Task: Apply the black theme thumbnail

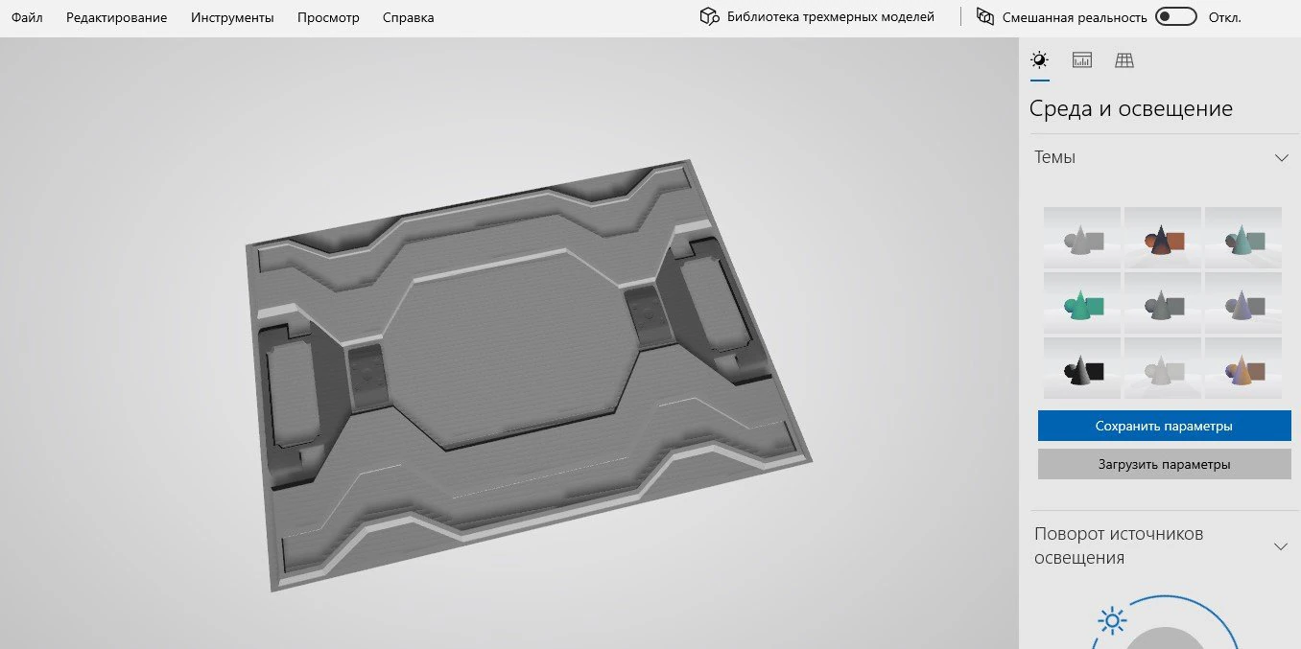Action: [1082, 368]
